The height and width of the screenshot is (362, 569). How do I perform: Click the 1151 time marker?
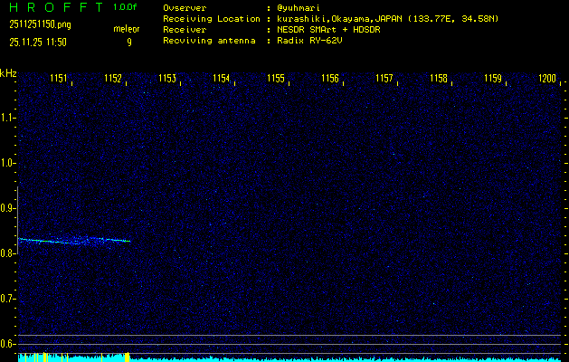(x=60, y=79)
